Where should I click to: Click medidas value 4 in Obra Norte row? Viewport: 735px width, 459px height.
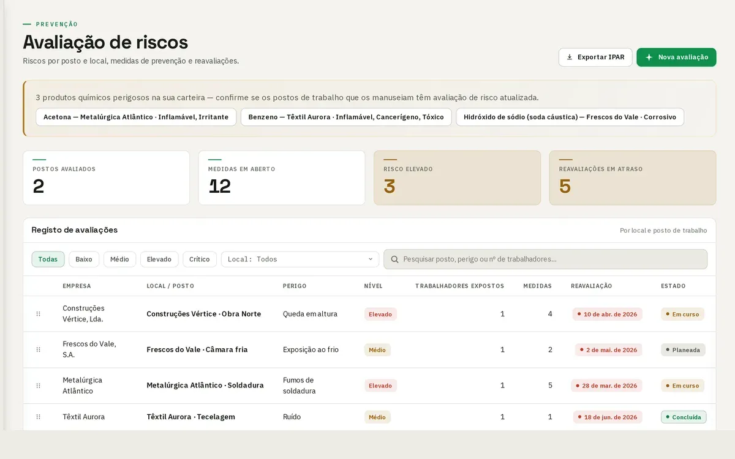click(550, 314)
